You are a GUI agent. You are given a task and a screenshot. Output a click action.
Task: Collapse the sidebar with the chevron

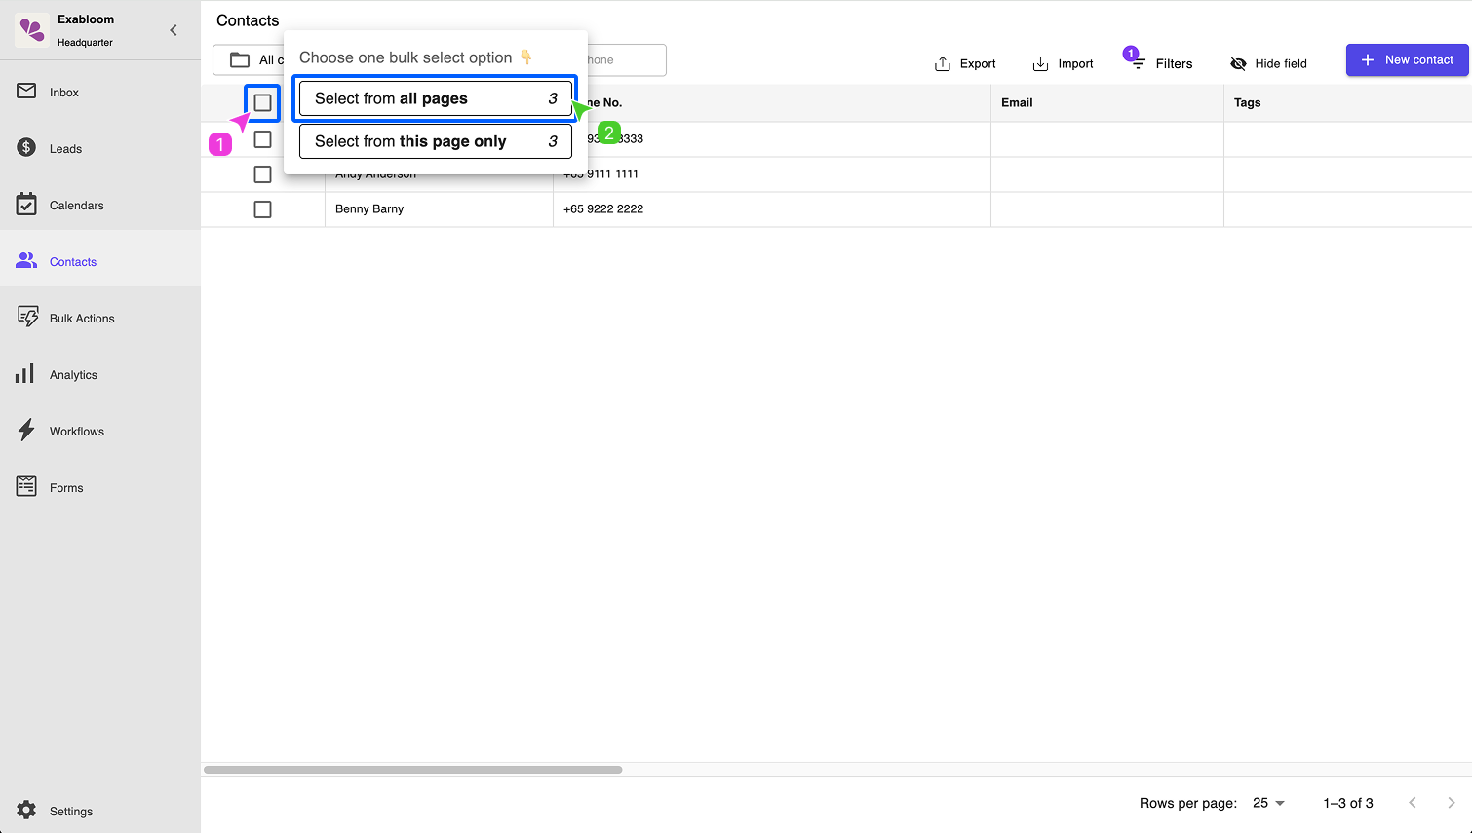(174, 30)
